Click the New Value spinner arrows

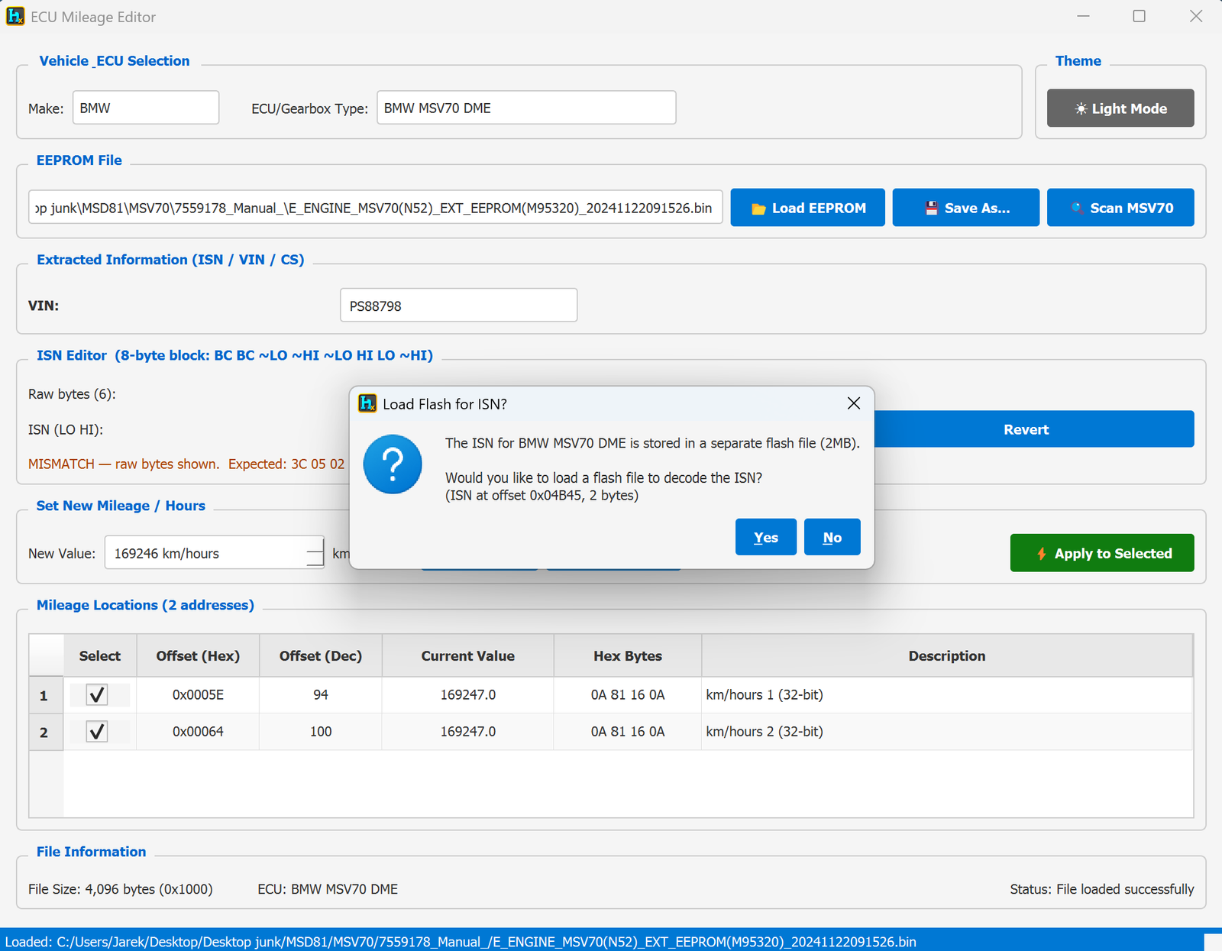tap(315, 552)
